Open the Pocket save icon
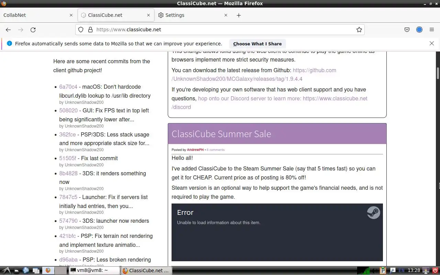This screenshot has height=275, width=440. click(x=407, y=30)
